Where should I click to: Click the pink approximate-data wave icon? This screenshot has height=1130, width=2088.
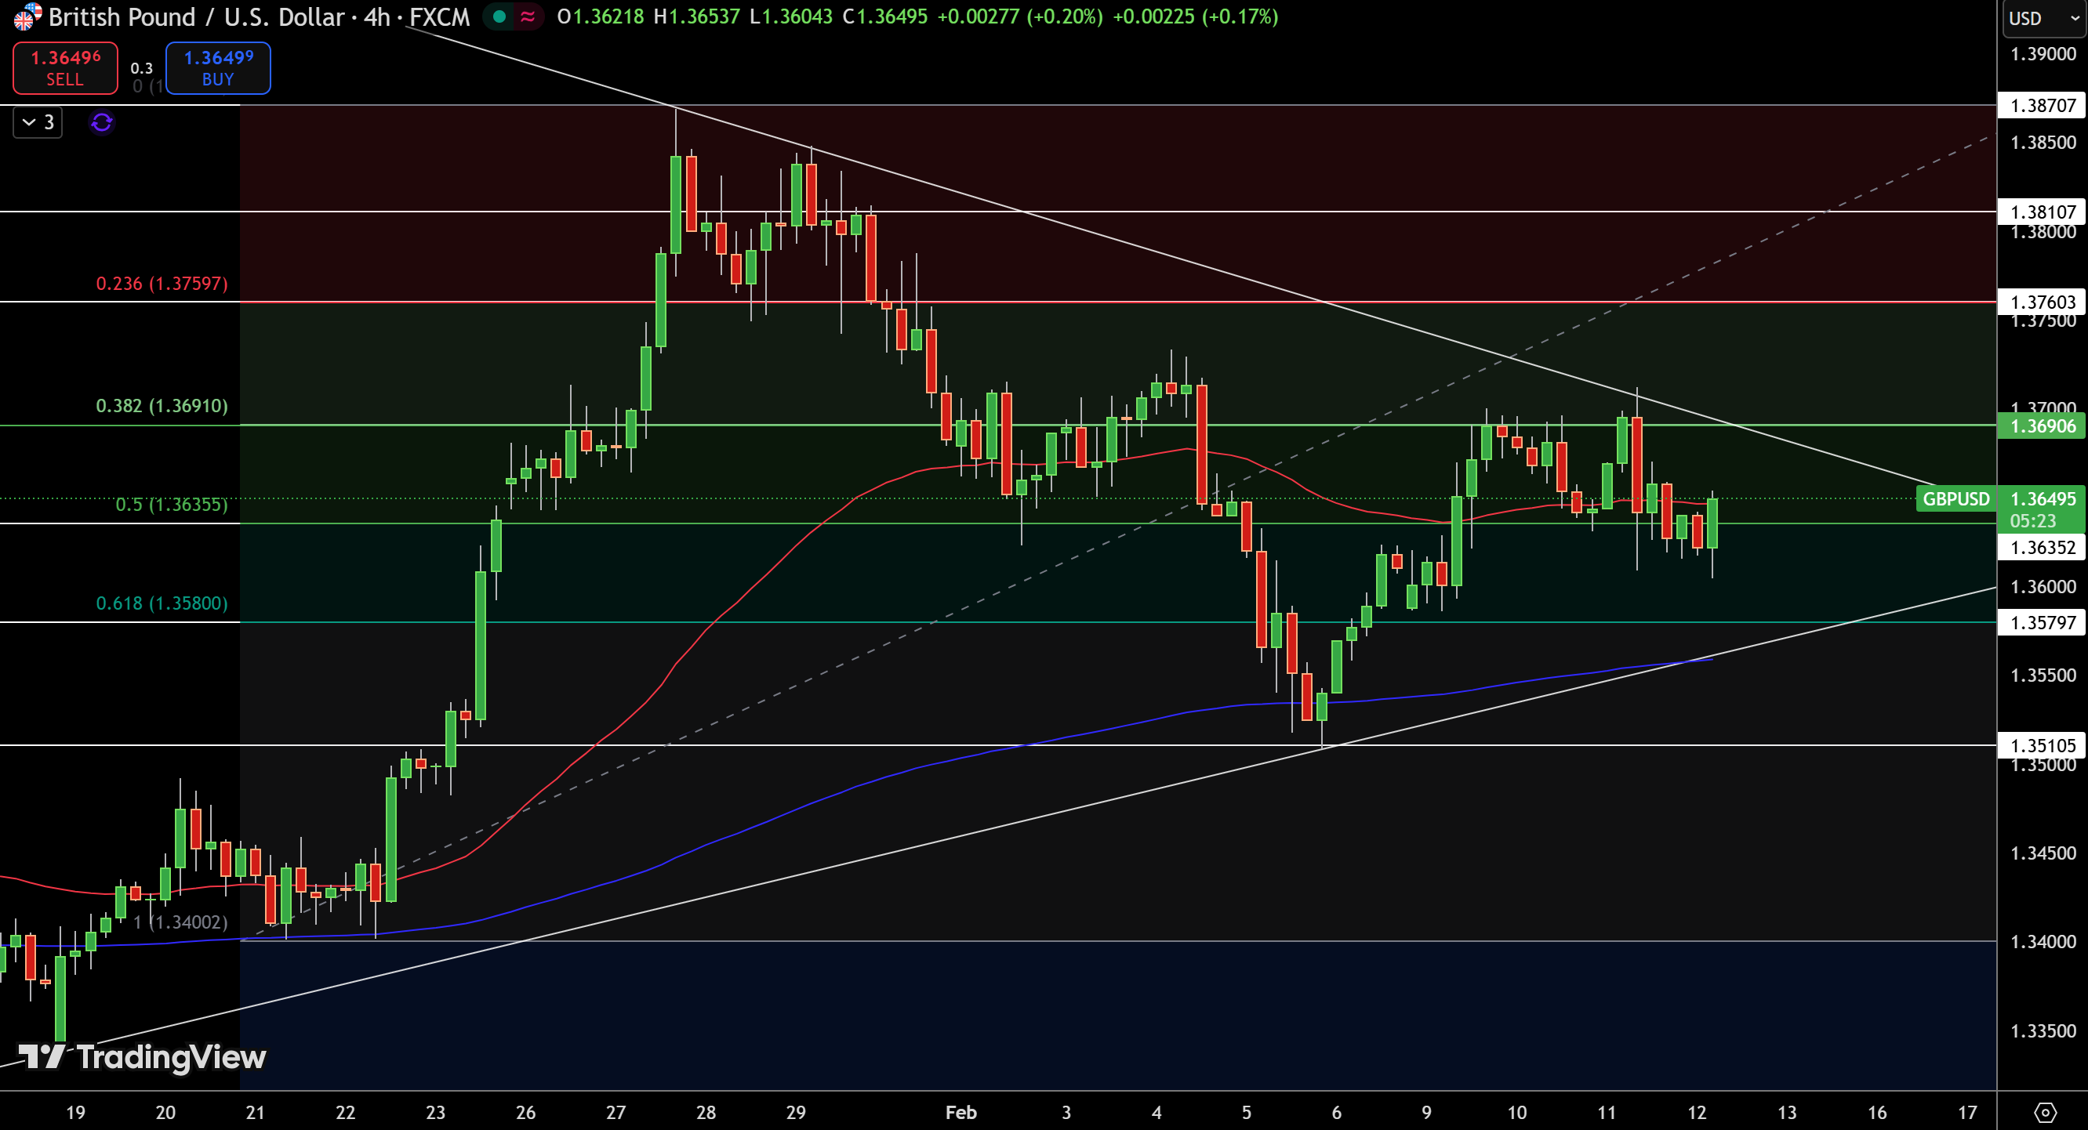(528, 16)
